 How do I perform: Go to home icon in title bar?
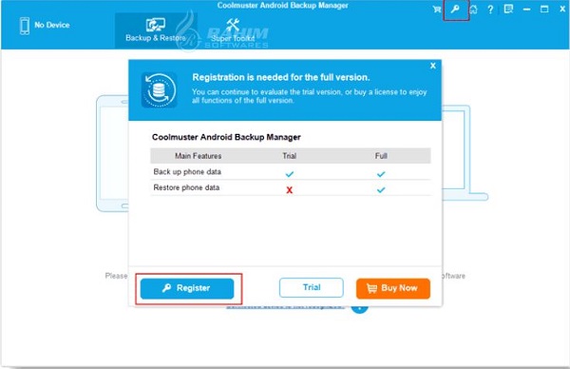pos(473,10)
